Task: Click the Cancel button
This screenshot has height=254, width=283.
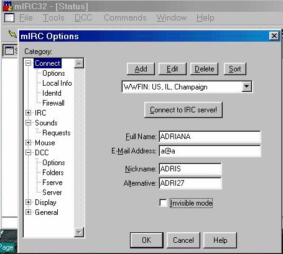Action: pos(183,240)
